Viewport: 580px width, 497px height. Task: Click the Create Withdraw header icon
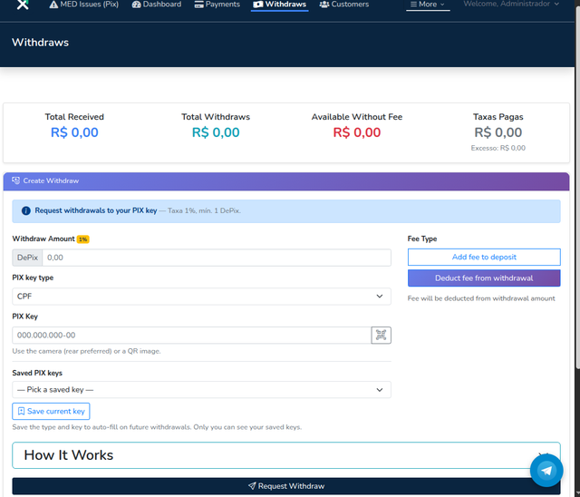click(x=16, y=180)
